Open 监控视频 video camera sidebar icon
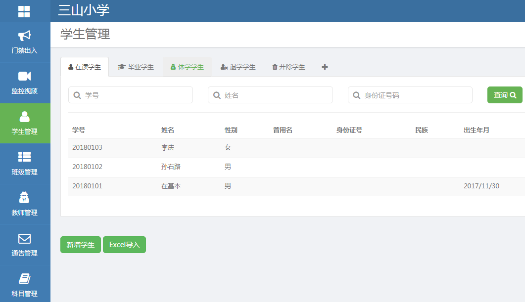The height and width of the screenshot is (302, 525). tap(25, 76)
